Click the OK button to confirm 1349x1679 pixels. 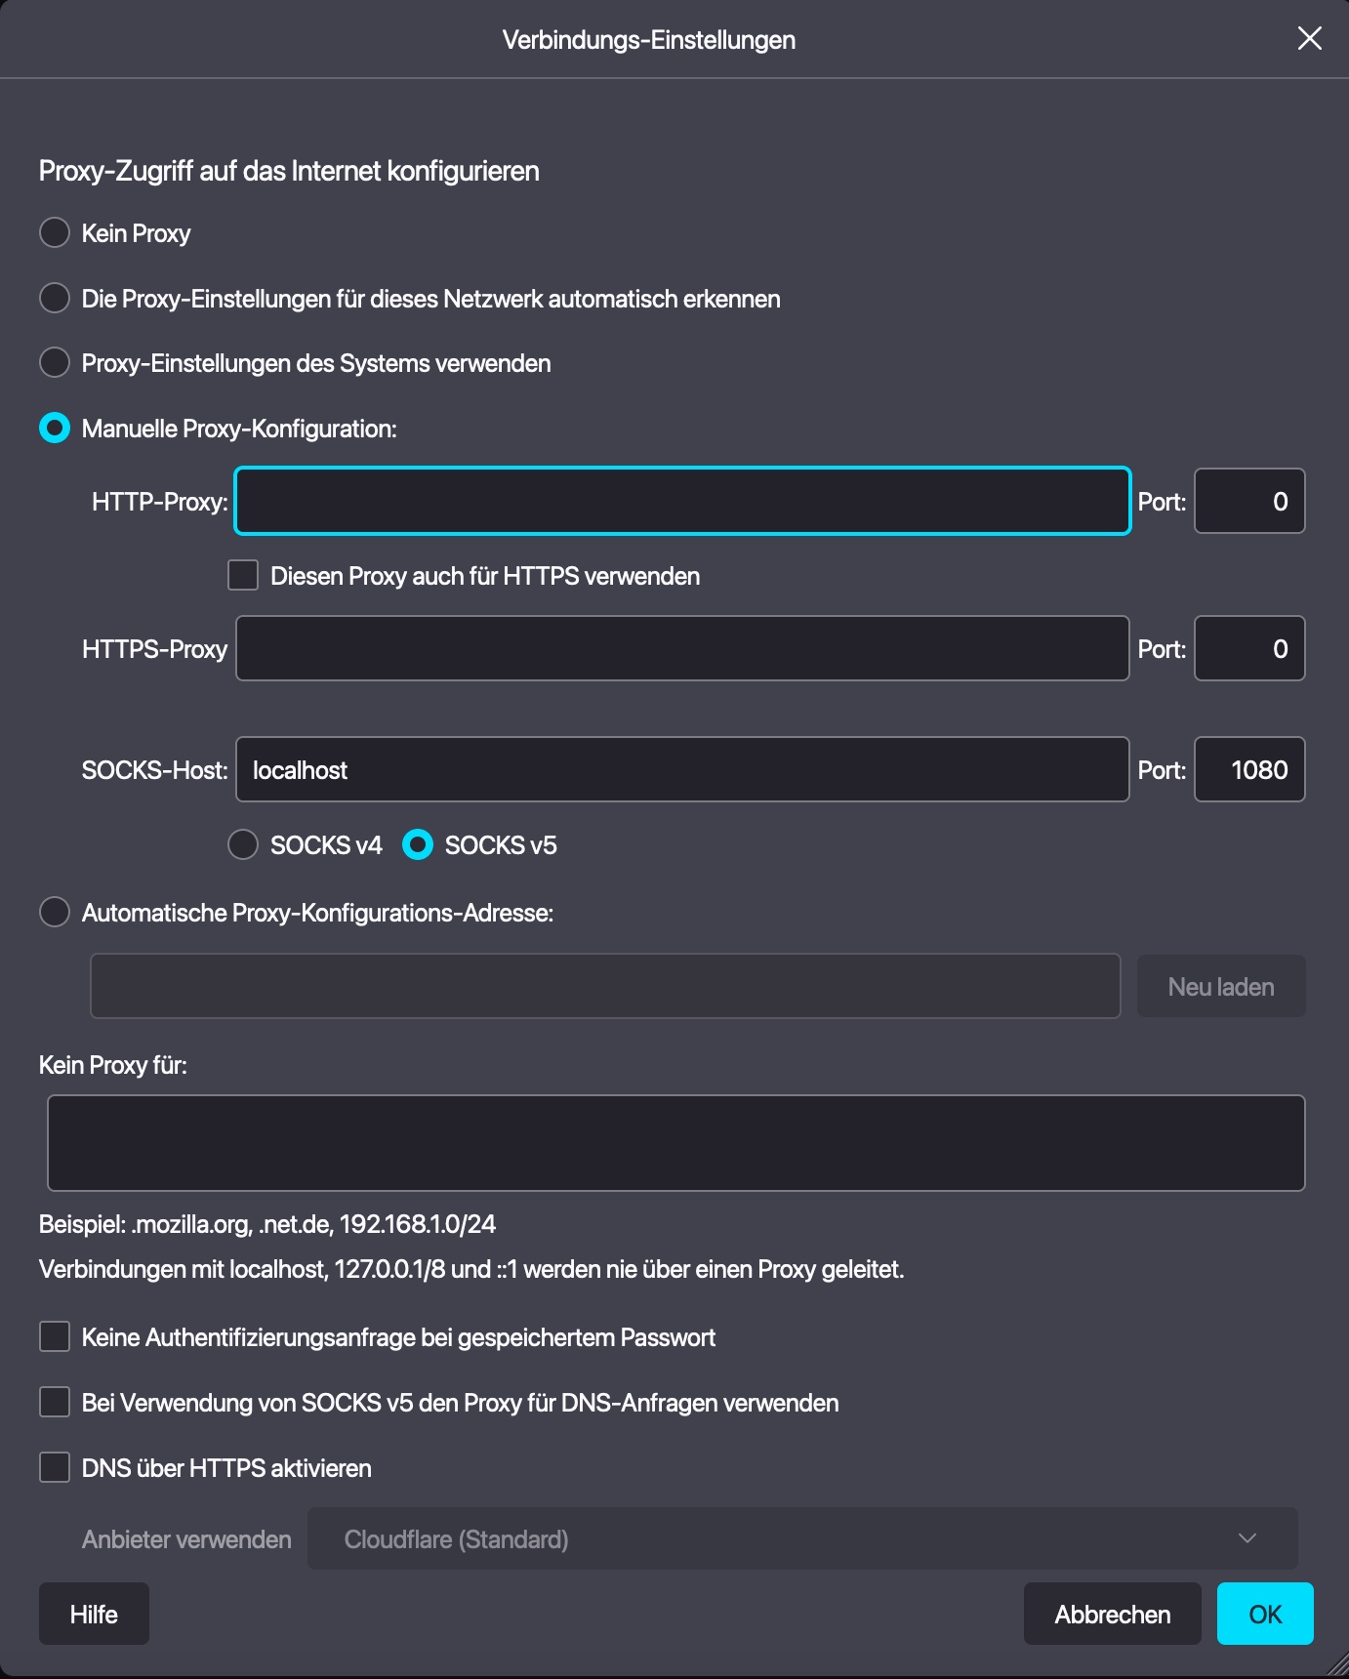pos(1264,1615)
